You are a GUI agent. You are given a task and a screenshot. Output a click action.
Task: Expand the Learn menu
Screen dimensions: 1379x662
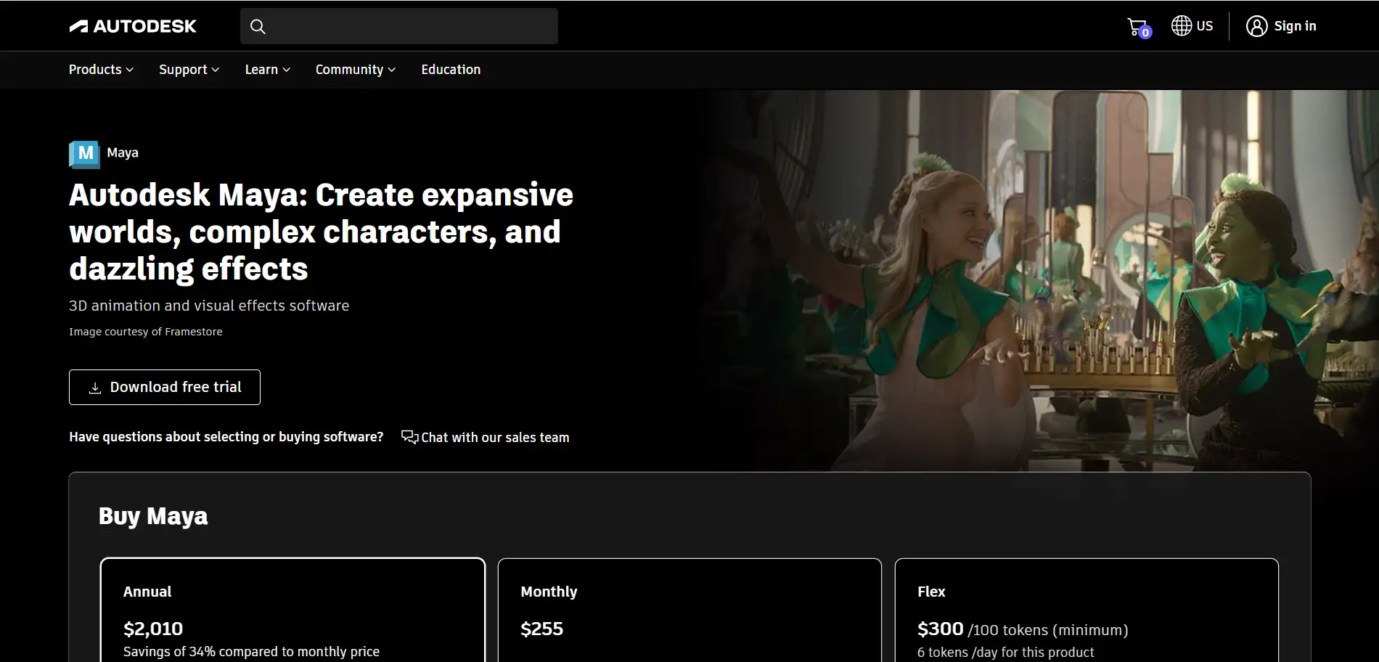click(x=267, y=70)
